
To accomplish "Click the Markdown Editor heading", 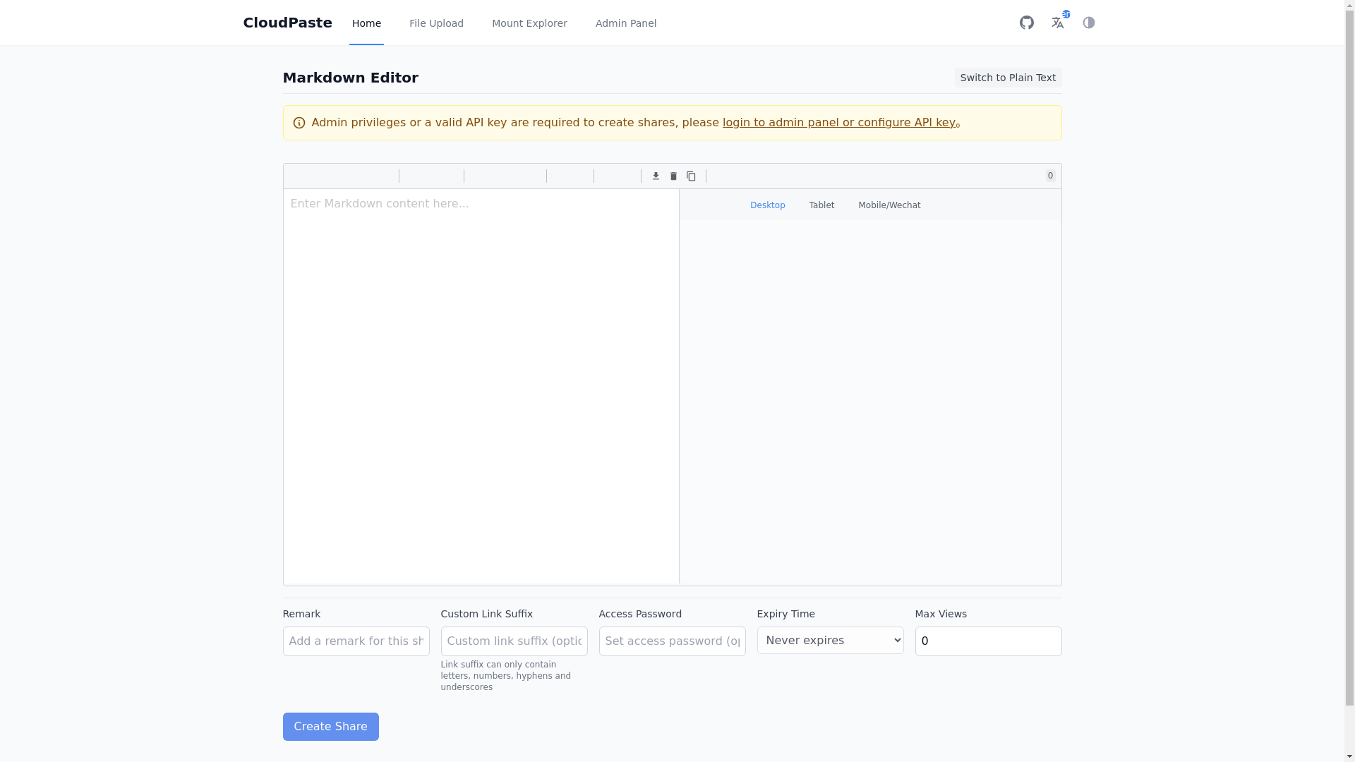I will coord(350,78).
